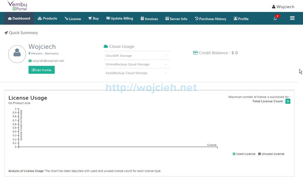Click the Vembu Portal logo
This screenshot has height=177, width=303.
click(17, 6)
